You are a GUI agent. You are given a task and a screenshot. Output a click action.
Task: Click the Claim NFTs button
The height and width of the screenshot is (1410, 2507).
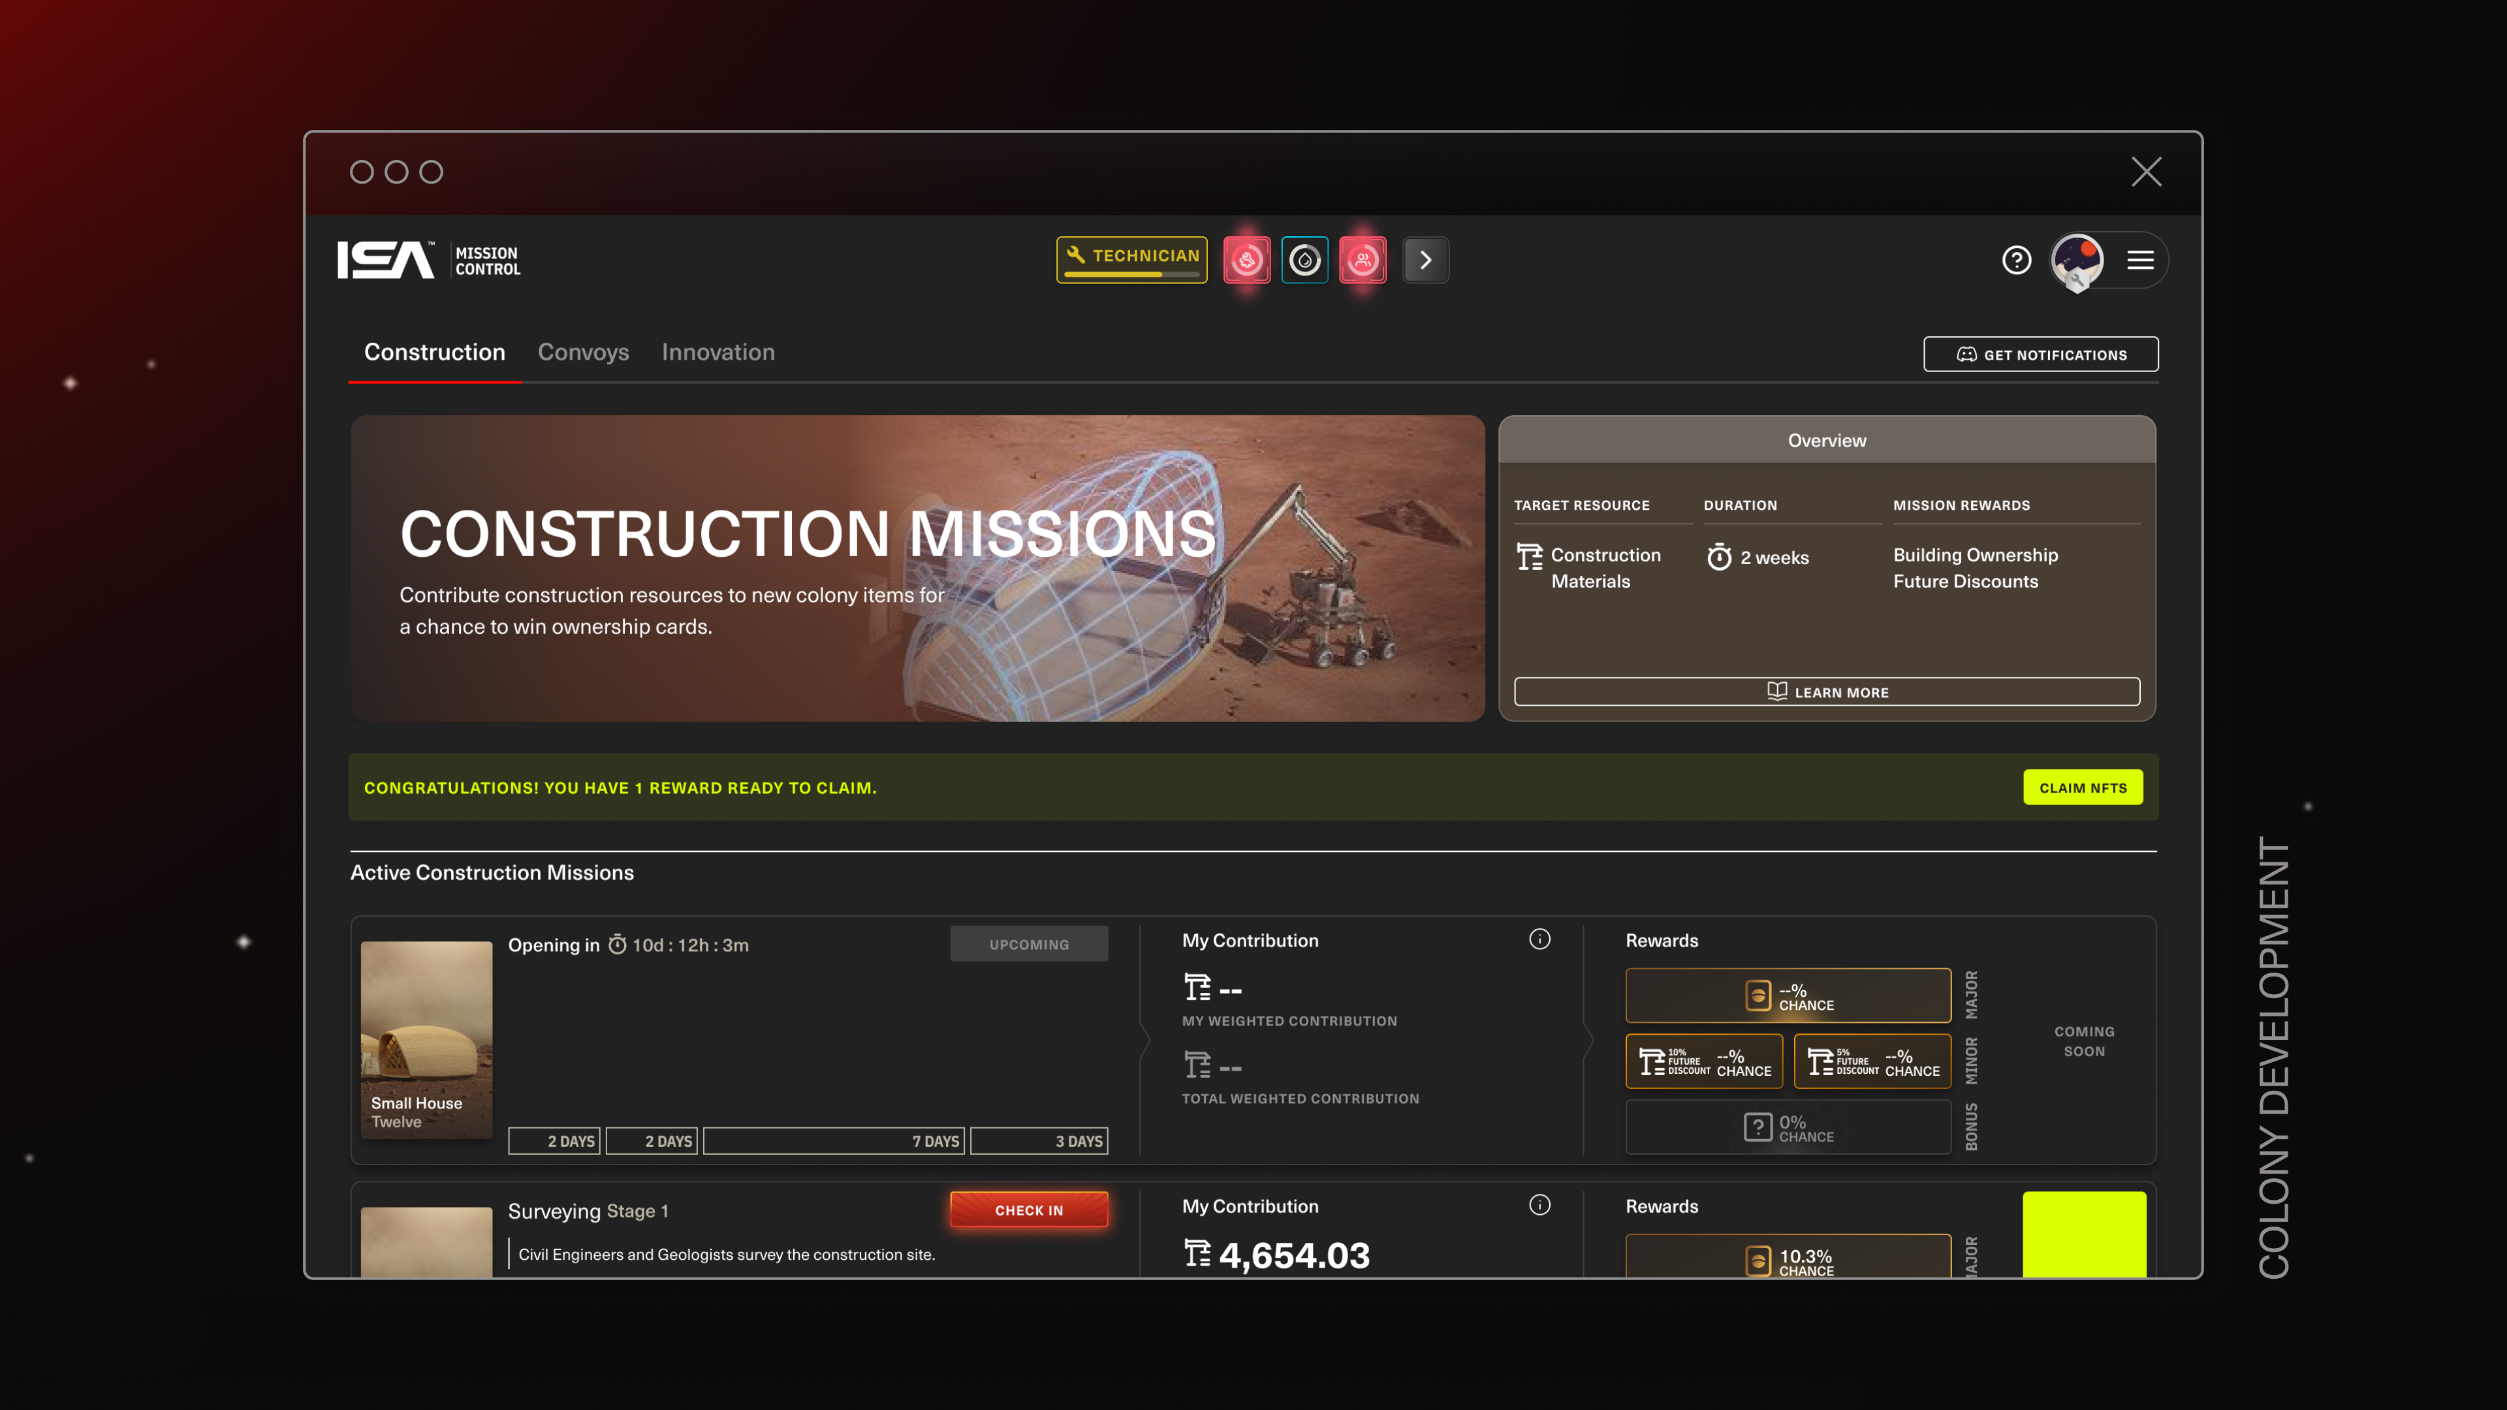point(2083,787)
